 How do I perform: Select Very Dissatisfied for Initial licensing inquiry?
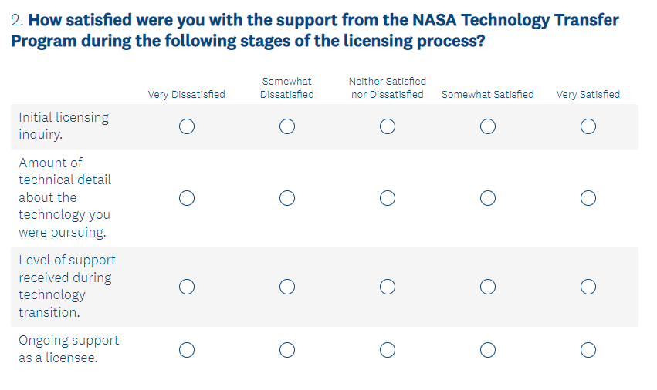(x=186, y=126)
